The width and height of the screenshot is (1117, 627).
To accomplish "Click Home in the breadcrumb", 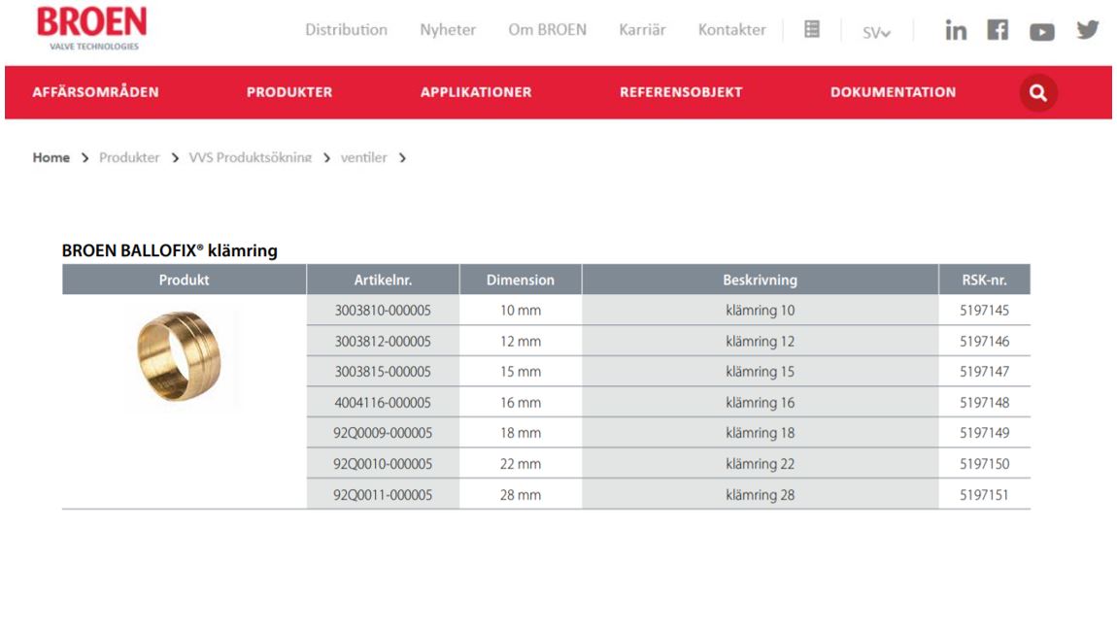I will (51, 157).
